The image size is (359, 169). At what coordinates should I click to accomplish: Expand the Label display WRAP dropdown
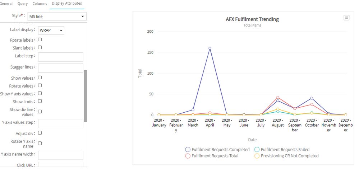[x=51, y=30]
